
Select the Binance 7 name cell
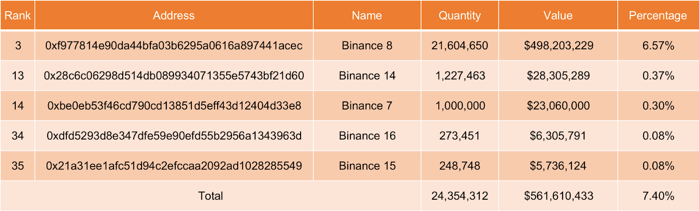point(367,106)
